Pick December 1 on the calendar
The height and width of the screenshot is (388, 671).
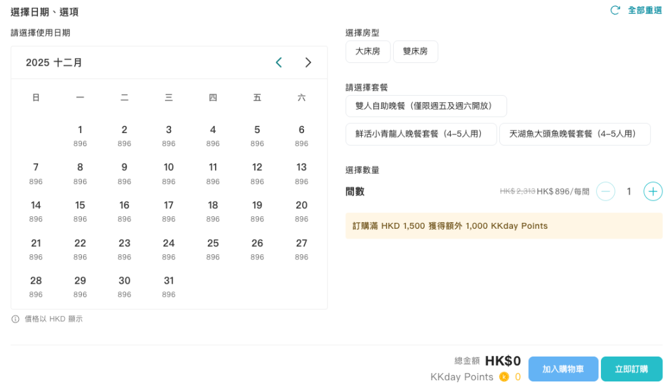tap(80, 135)
